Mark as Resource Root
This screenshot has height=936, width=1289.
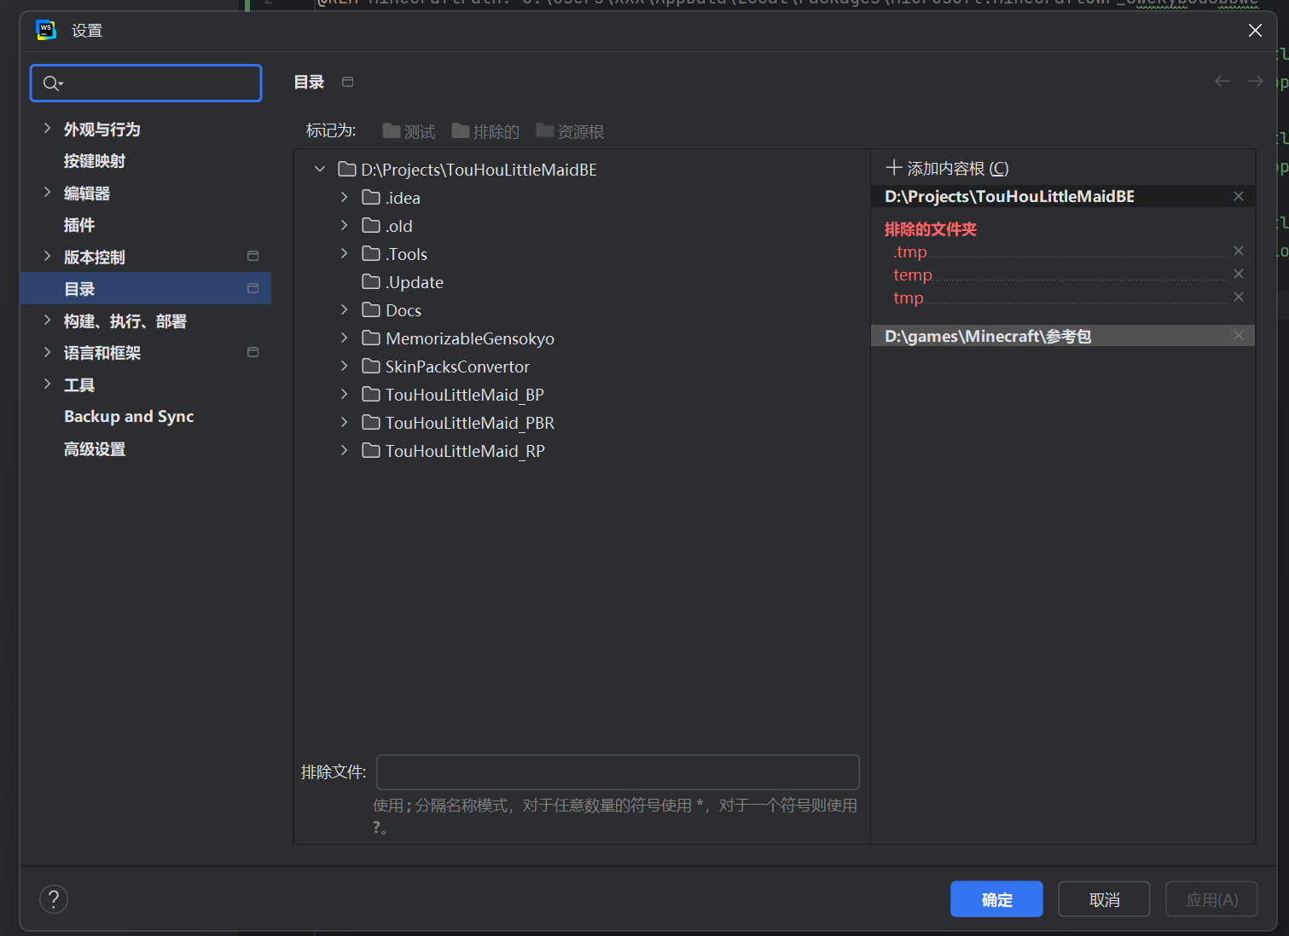click(570, 131)
